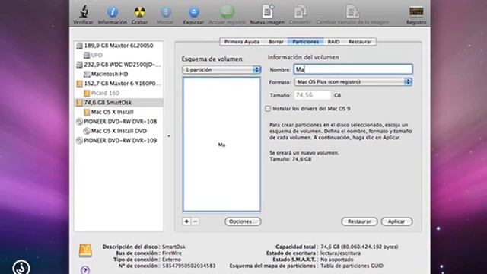Select the Mac OS X Install DVD item
Image resolution: width=487 pixels, height=274 pixels.
pos(119,131)
